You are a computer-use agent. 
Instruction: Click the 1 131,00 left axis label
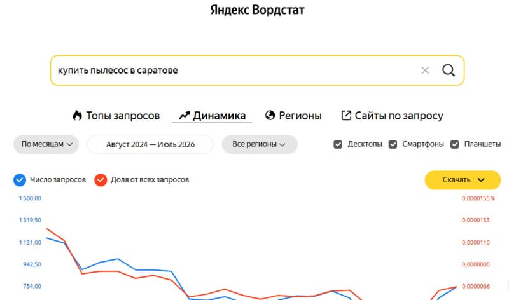pyautogui.click(x=30, y=243)
